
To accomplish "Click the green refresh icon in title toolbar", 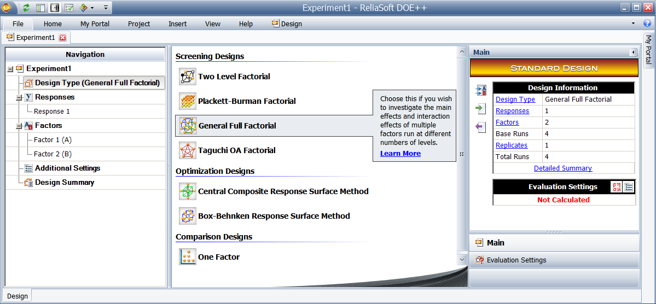I will 26,7.
